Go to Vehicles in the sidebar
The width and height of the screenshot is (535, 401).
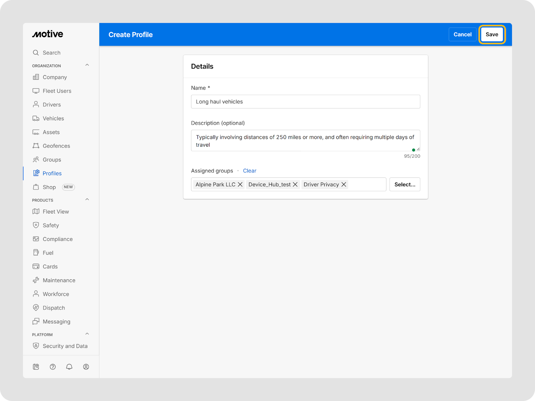(x=53, y=118)
